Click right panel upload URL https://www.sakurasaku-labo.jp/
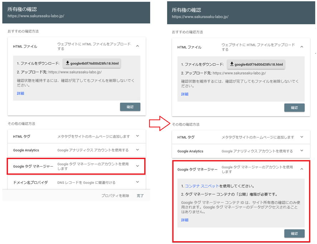Image resolution: width=317 pixels, height=244 pixels. click(239, 73)
